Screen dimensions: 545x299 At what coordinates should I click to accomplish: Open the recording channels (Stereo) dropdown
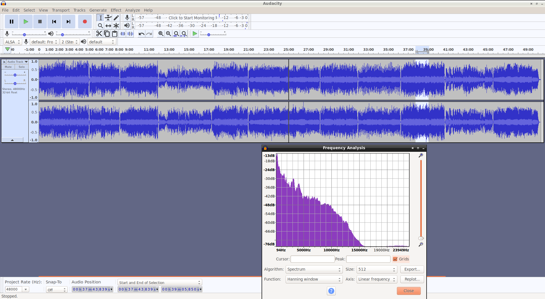click(x=70, y=42)
